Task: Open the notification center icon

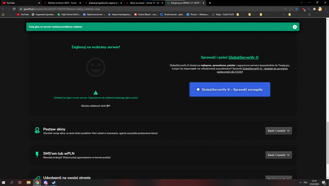Action: pyautogui.click(x=324, y=183)
